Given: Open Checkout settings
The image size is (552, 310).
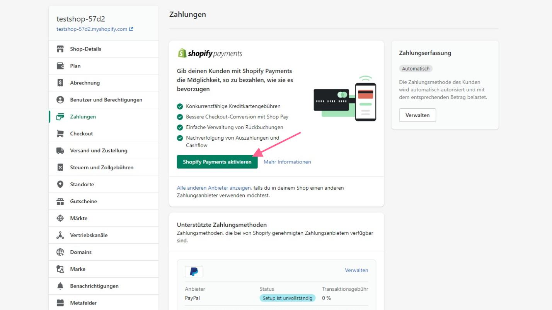Looking at the screenshot, I should tap(104, 134).
